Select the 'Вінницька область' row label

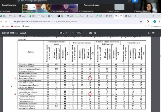26,64
